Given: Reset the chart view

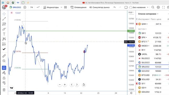Looking at the screenshot, I should [x=84, y=85].
